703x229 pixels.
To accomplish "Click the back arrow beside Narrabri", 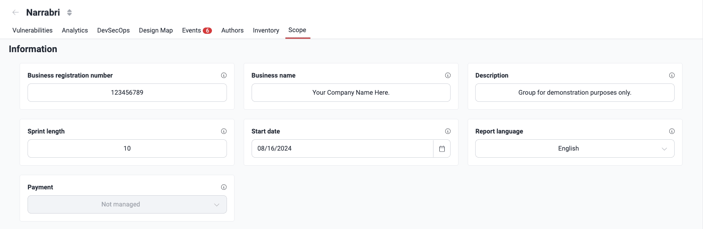I will point(15,13).
